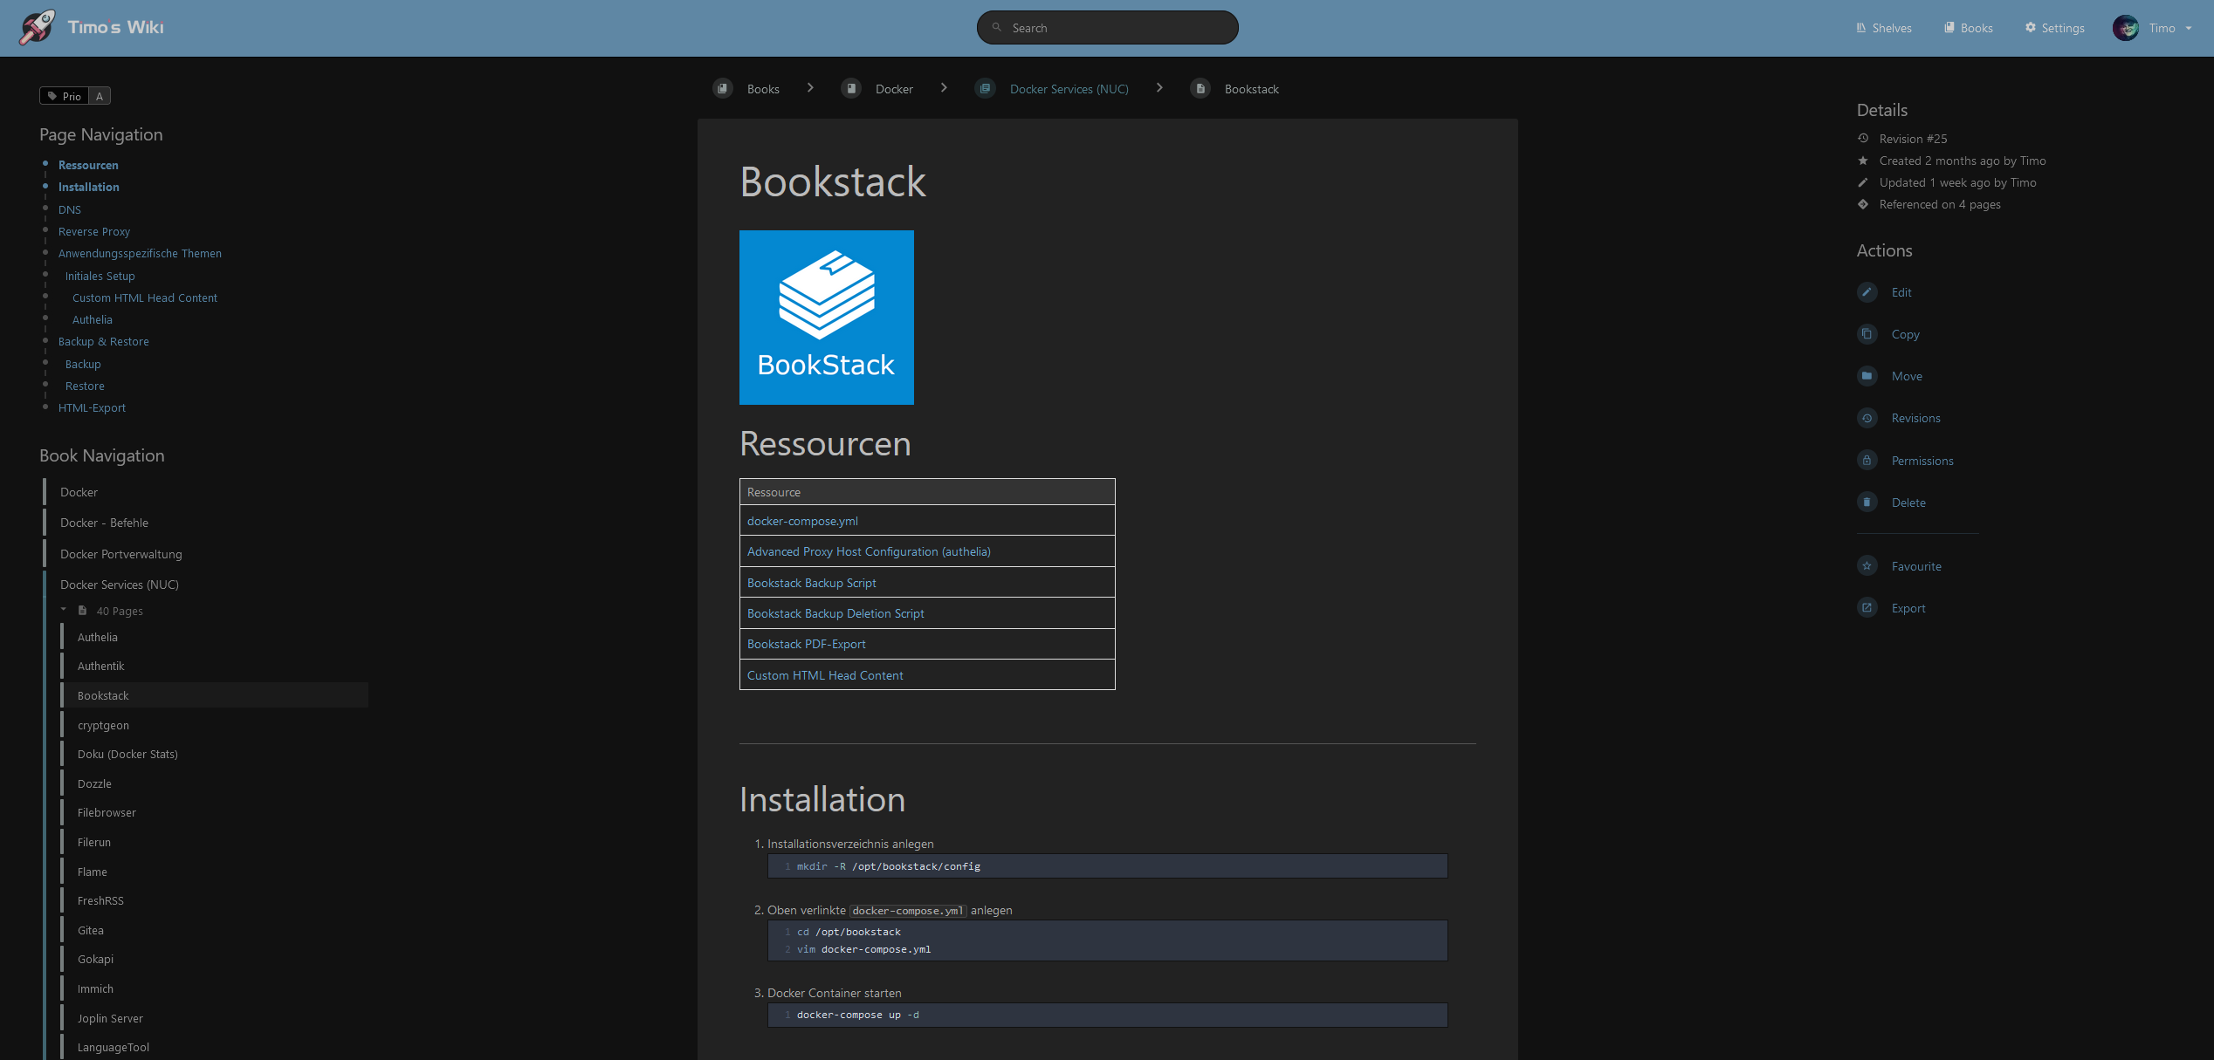Open the docker-compose.yml resource link

click(801, 521)
